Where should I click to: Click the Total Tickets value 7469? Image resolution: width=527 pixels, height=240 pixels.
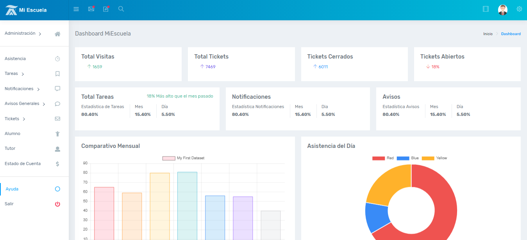211,67
